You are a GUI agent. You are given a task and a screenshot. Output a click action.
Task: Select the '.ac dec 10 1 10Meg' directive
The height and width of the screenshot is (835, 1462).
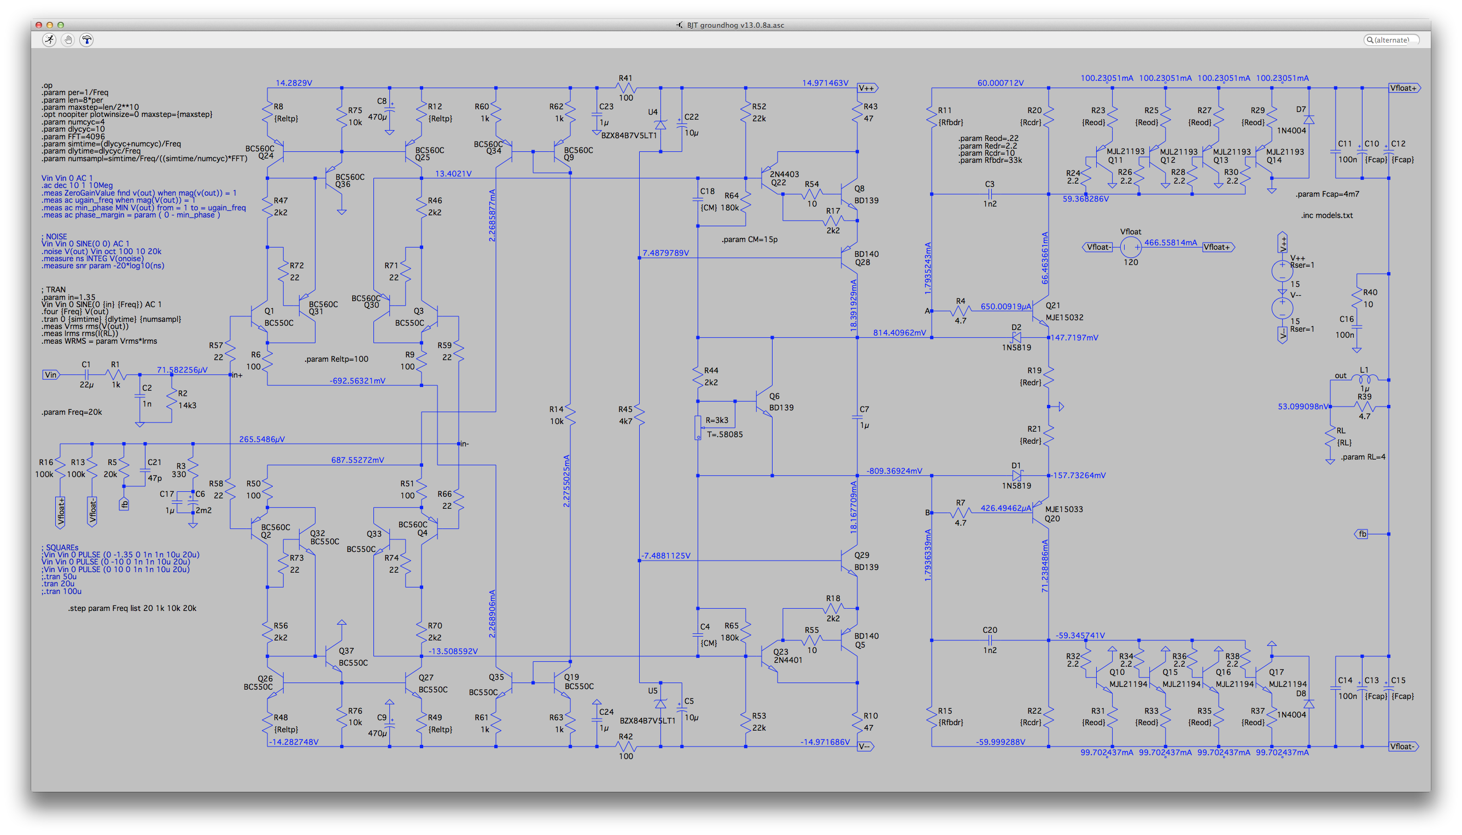coord(77,185)
